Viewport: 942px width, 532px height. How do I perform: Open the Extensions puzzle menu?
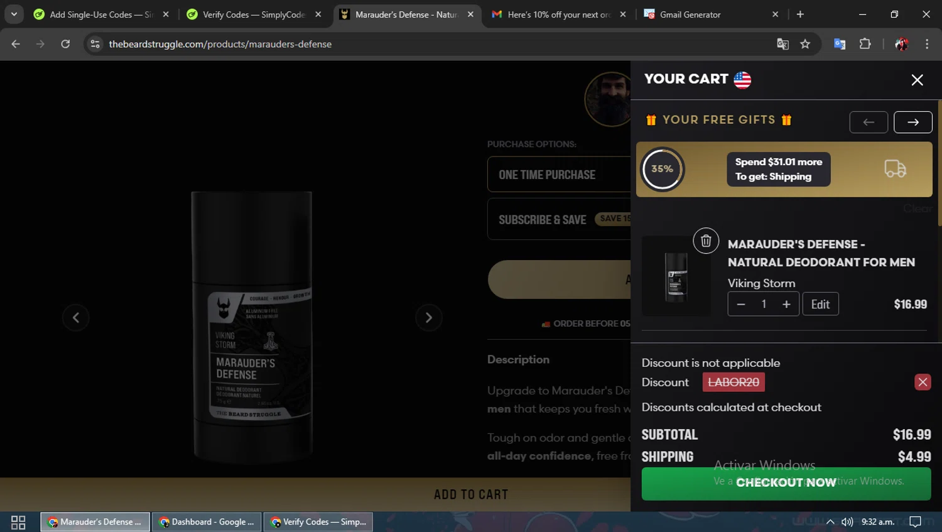(x=865, y=44)
